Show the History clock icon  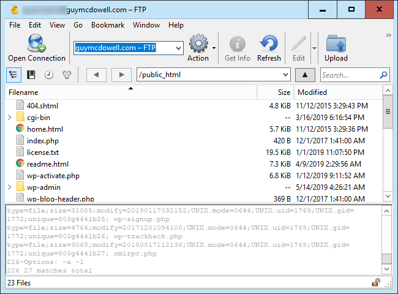point(49,75)
